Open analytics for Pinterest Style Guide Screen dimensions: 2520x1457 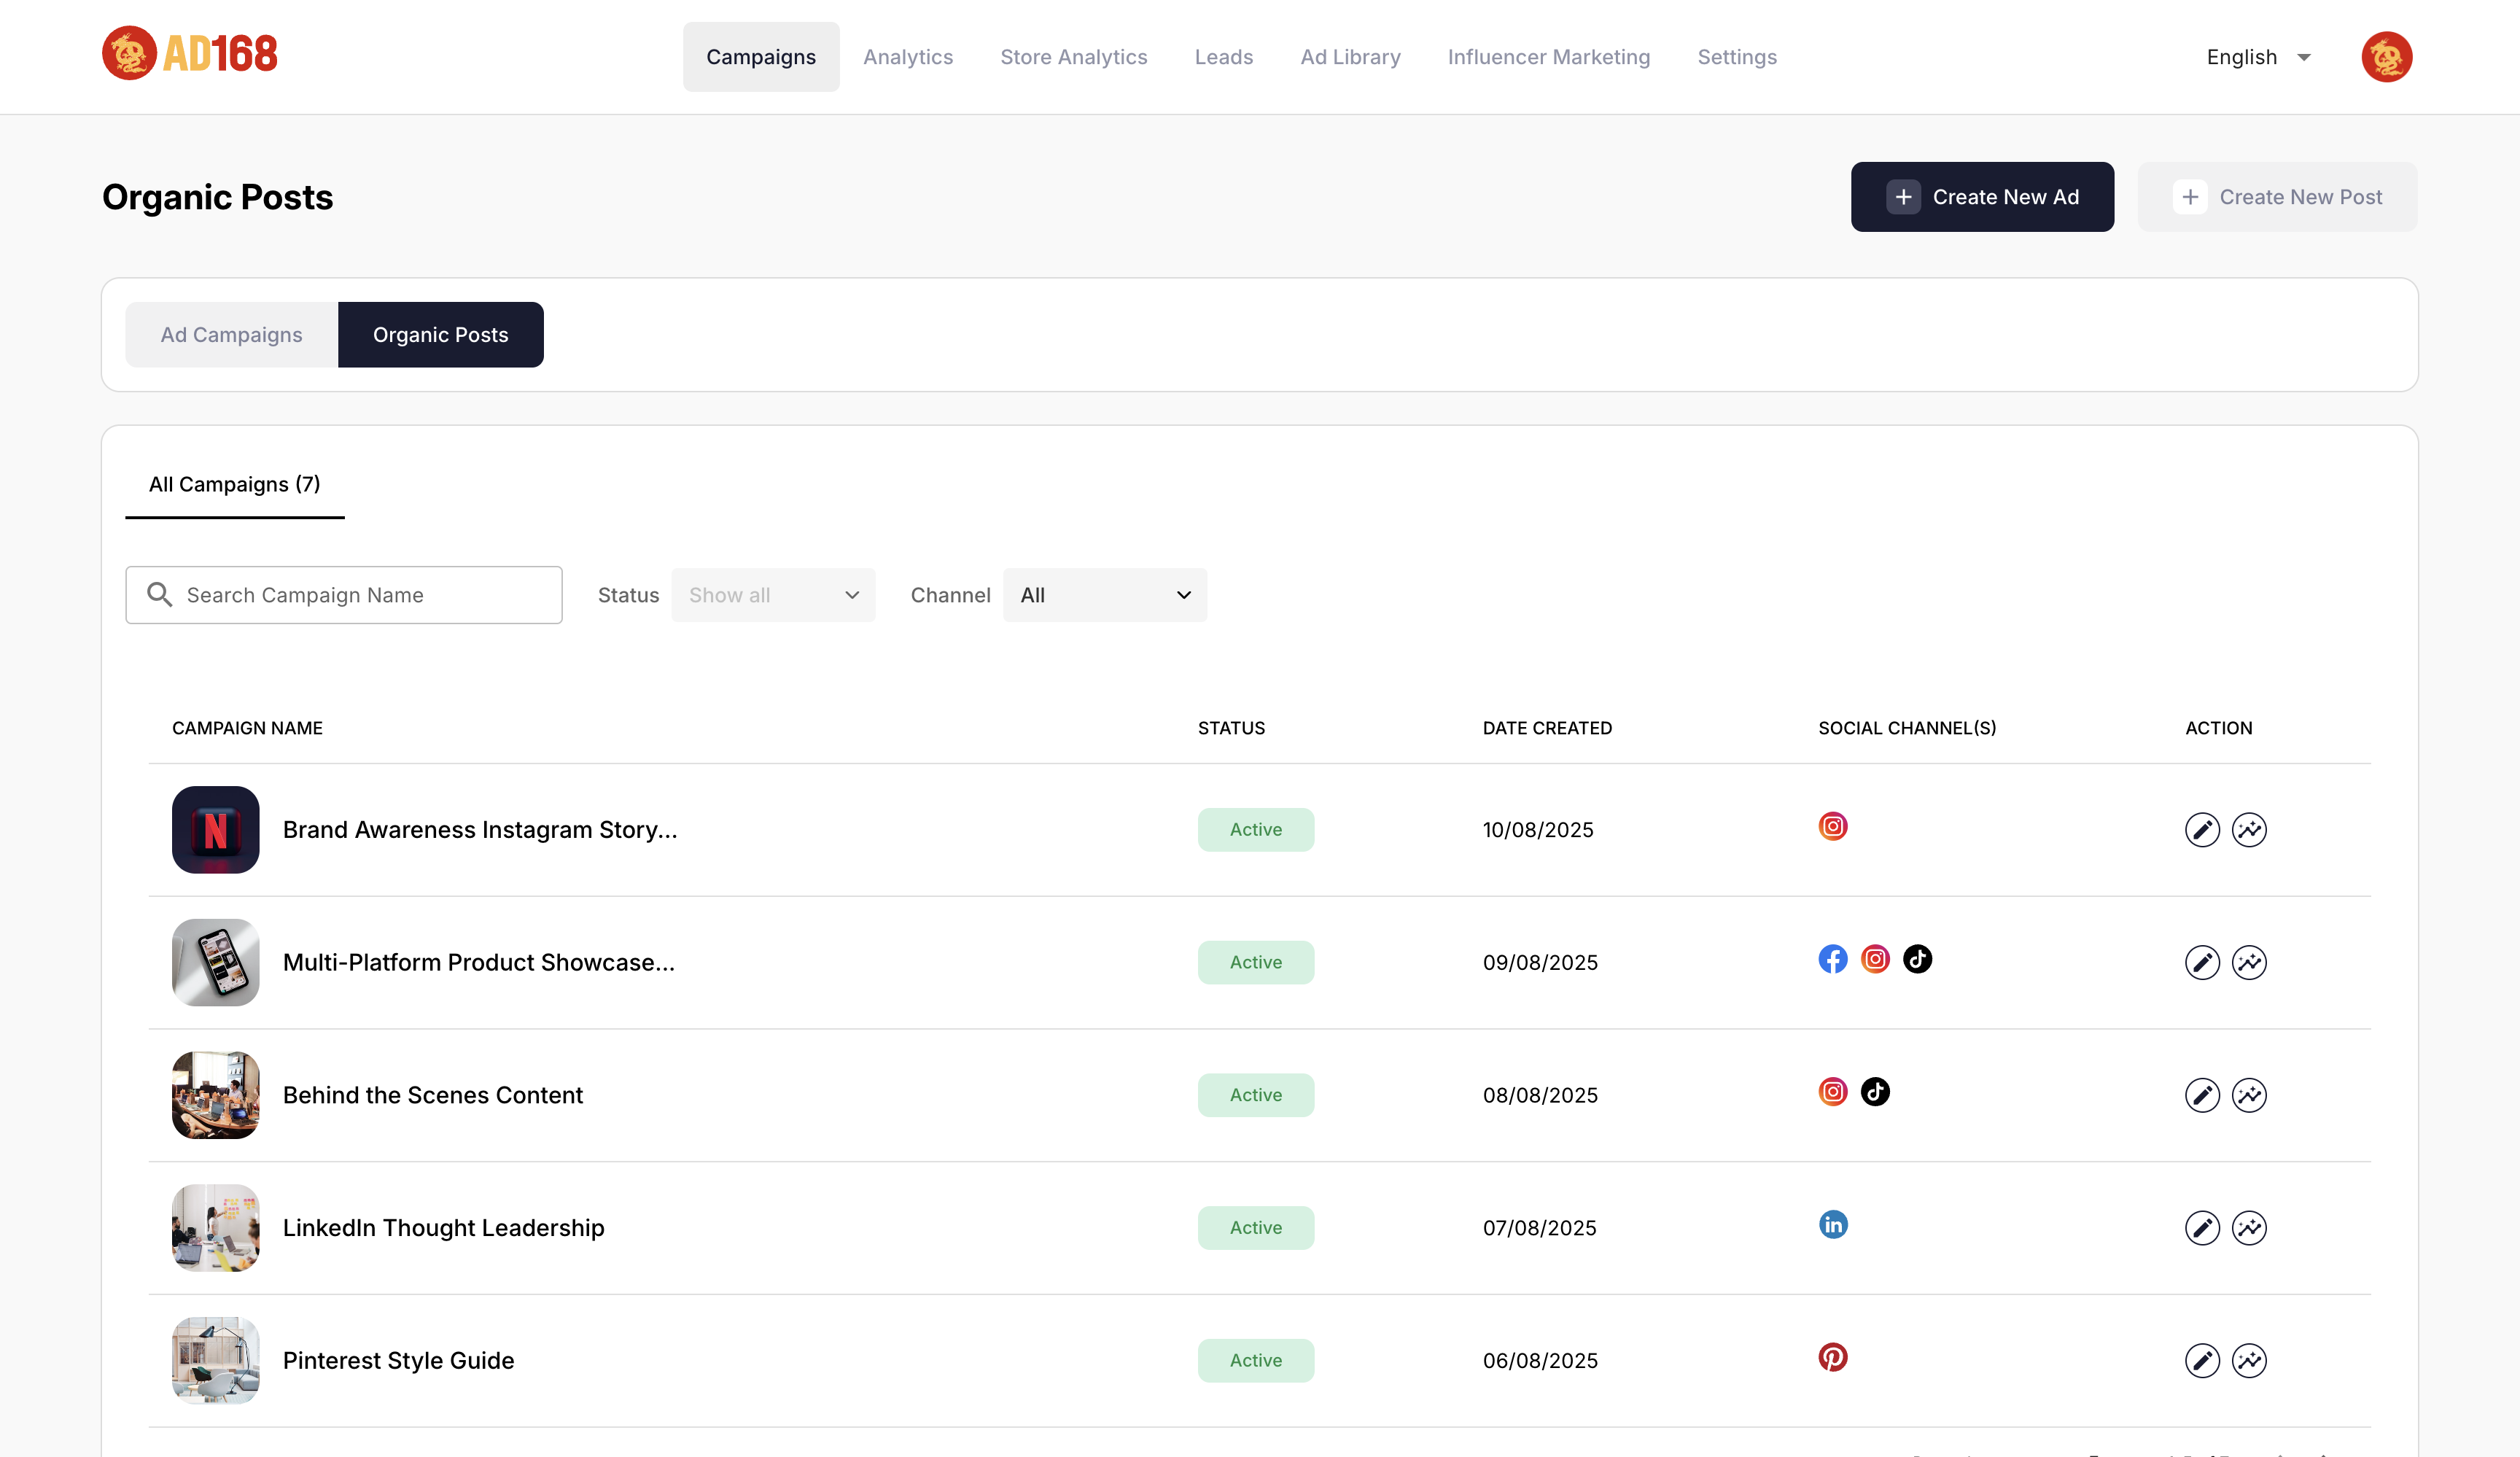point(2249,1361)
